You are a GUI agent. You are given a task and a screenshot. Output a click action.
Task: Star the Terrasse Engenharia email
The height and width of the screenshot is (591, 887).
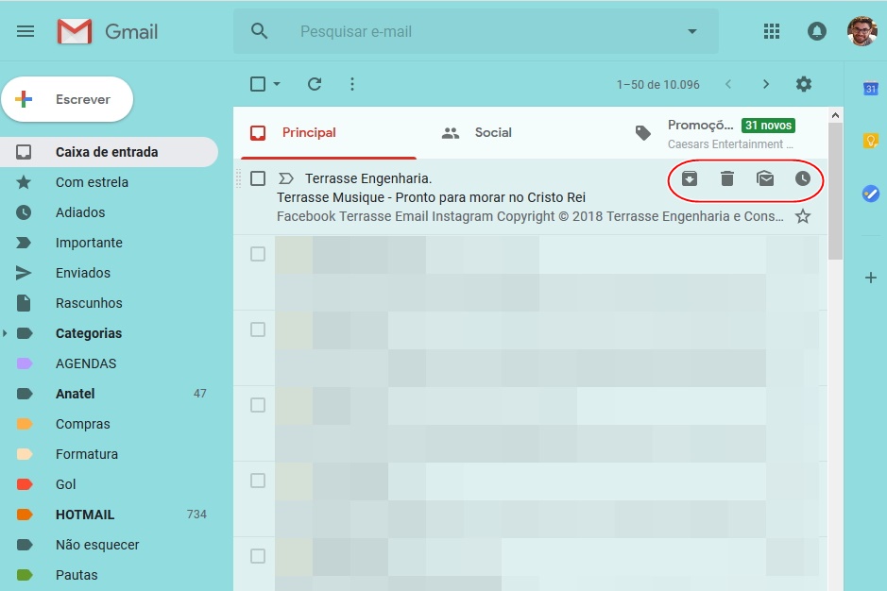(x=802, y=216)
